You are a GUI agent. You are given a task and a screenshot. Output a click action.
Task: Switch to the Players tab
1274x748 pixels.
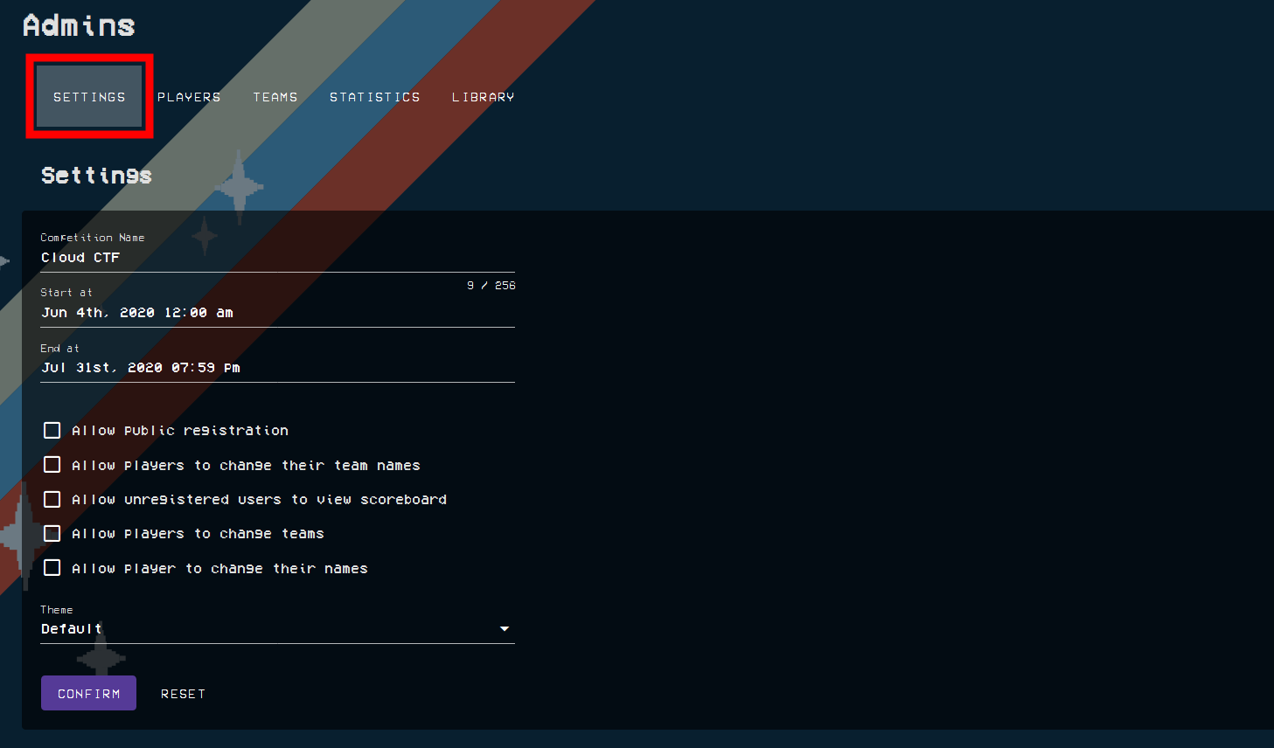click(189, 97)
